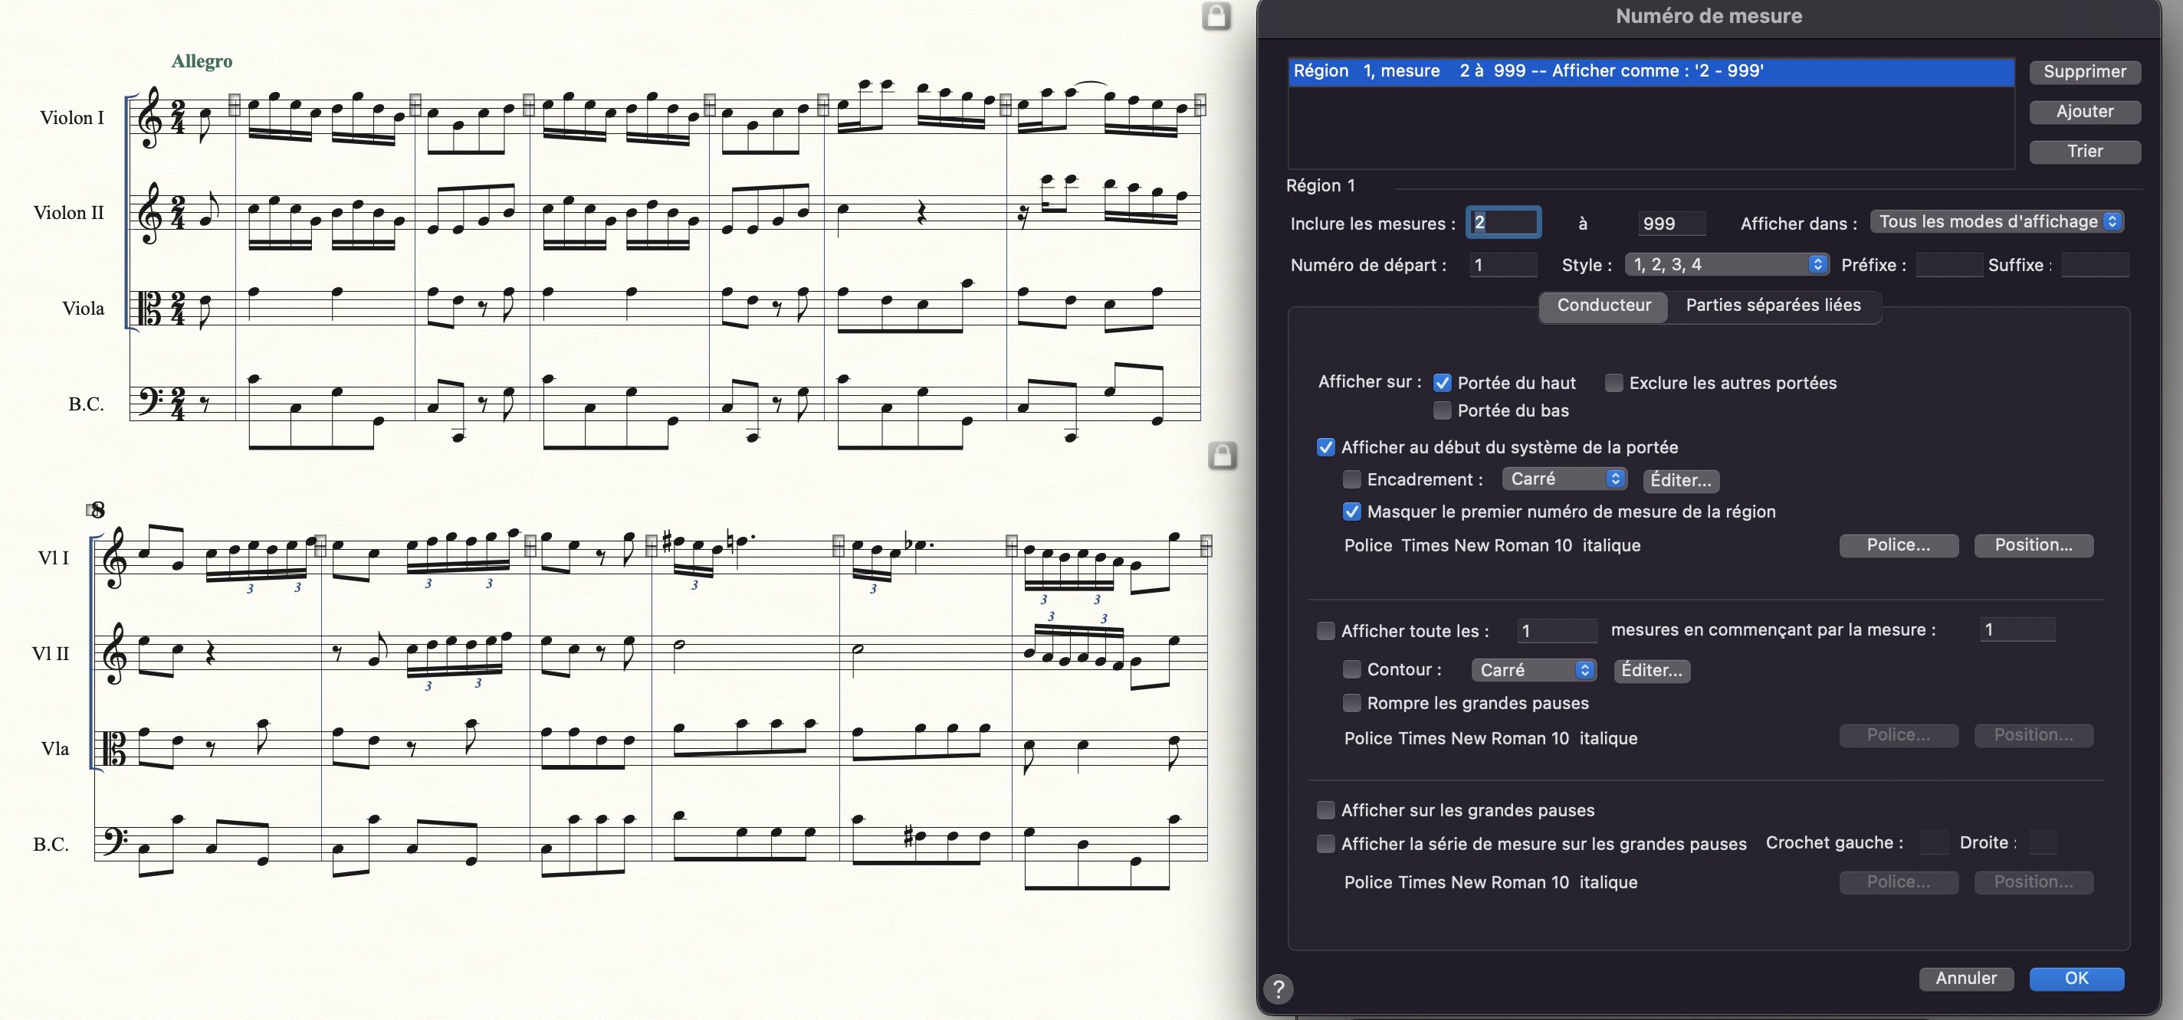
Task: Click the Allegro tempo marking
Action: click(202, 61)
